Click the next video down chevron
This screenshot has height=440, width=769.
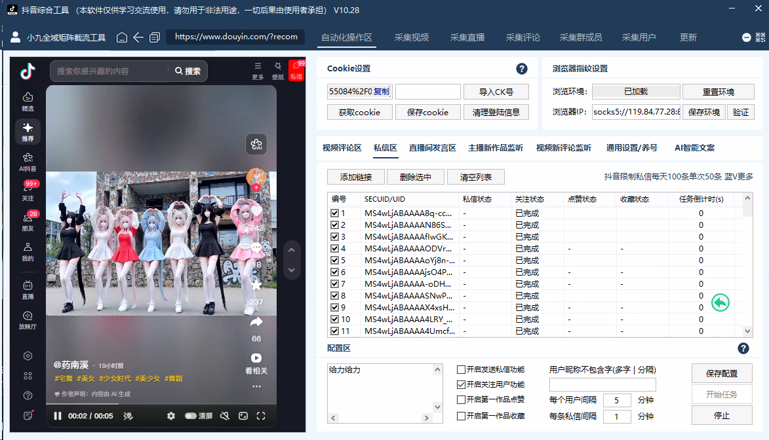(x=292, y=270)
